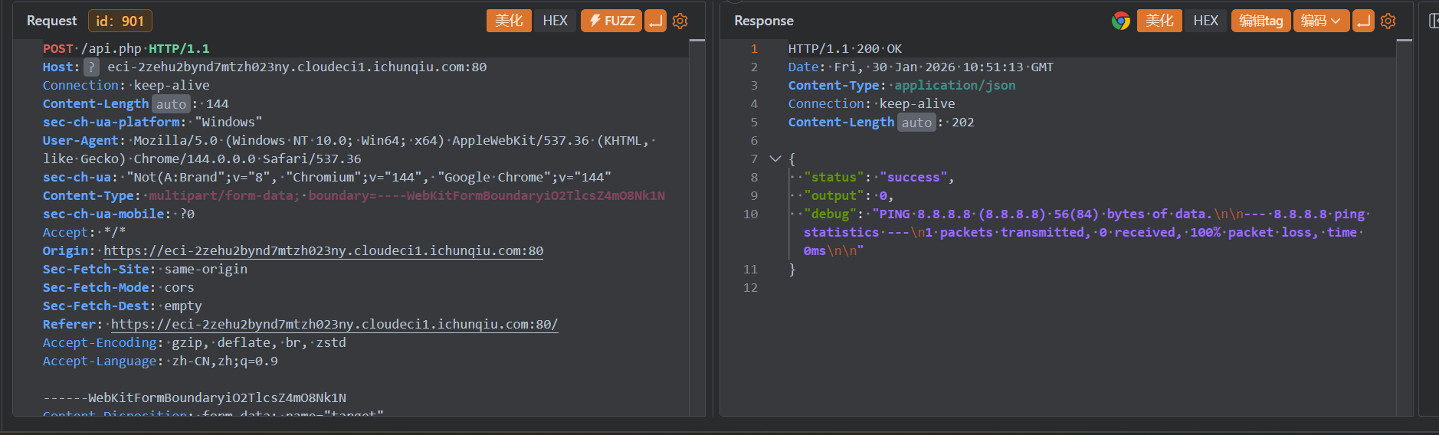Image resolution: width=1439 pixels, height=435 pixels.
Task: Click the 'Accept: */*' header line
Action: tap(84, 233)
